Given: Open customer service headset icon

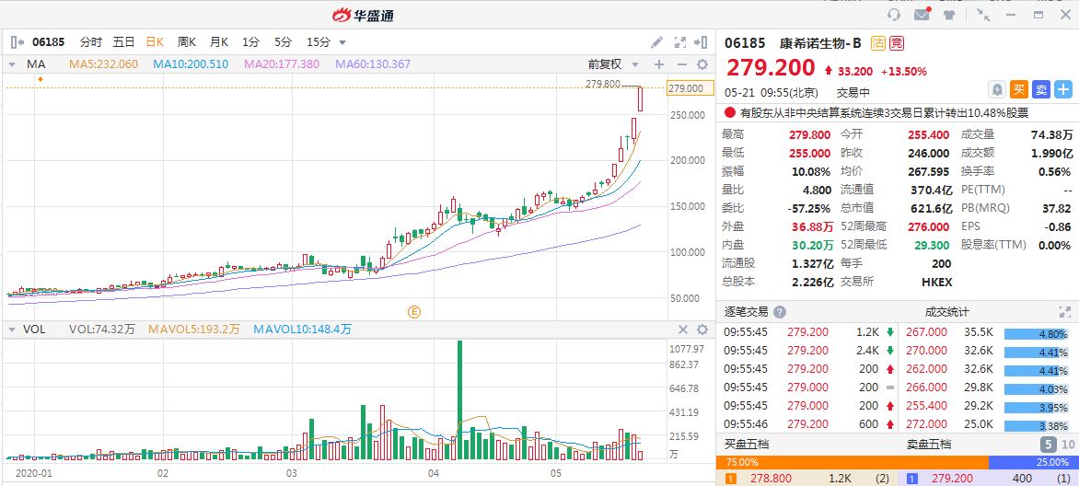Looking at the screenshot, I should click(893, 15).
